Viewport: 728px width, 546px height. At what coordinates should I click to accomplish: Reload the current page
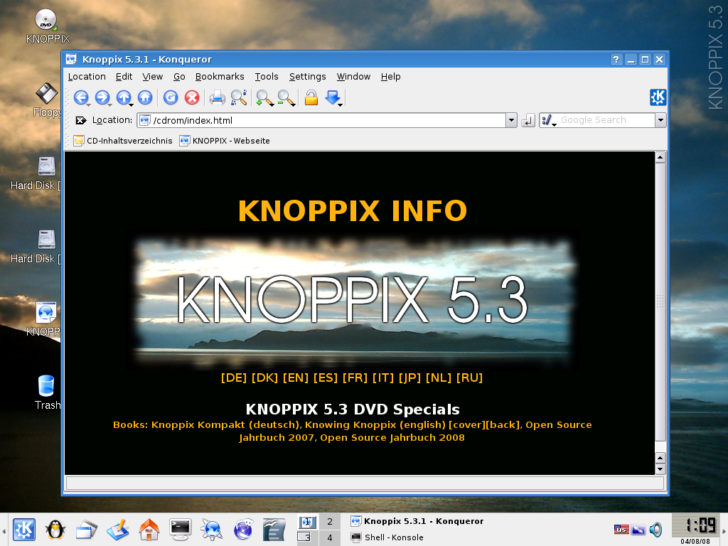click(171, 97)
